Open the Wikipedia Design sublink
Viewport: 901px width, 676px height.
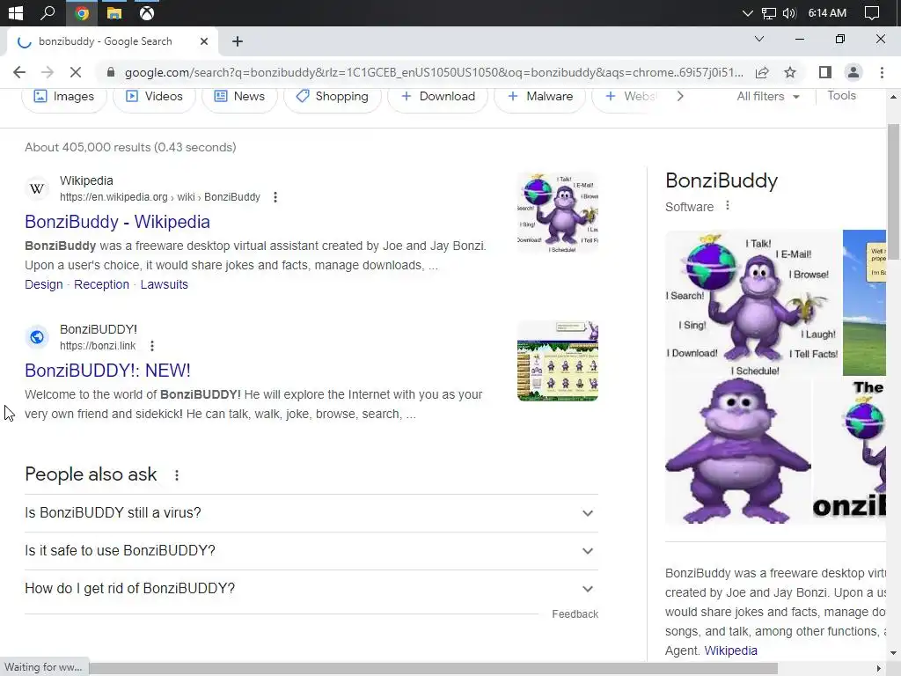coord(44,284)
